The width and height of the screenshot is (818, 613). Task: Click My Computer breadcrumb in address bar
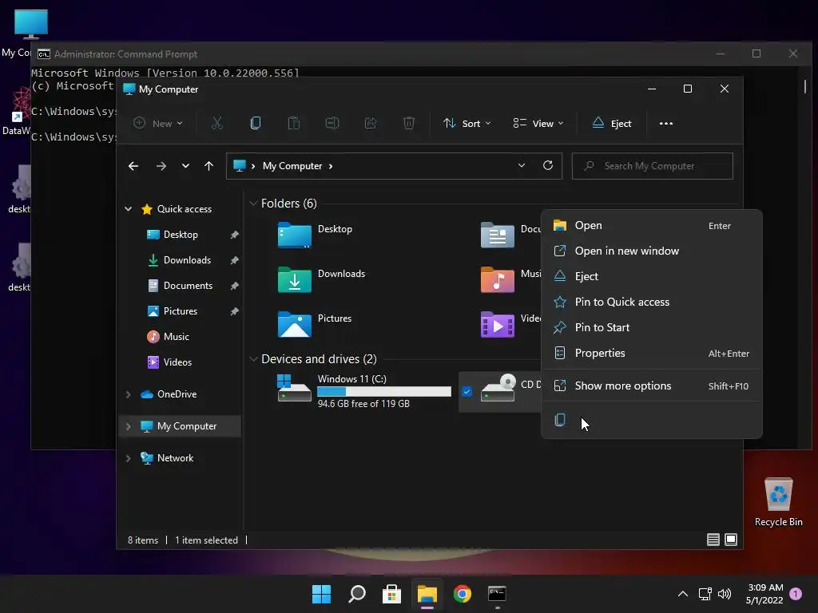292,166
